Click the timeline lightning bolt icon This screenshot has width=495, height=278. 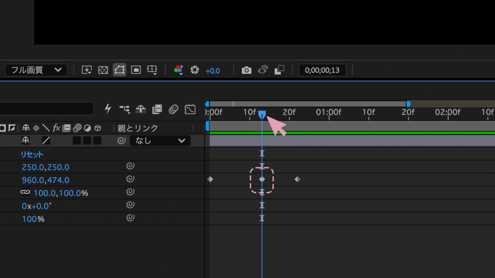tap(108, 109)
